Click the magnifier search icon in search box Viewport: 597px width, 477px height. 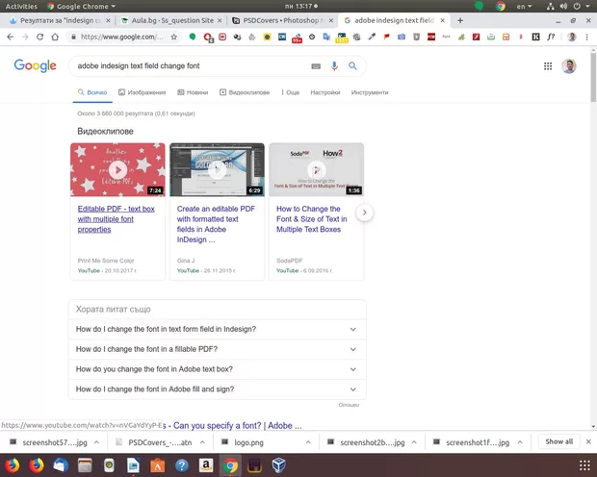click(352, 66)
